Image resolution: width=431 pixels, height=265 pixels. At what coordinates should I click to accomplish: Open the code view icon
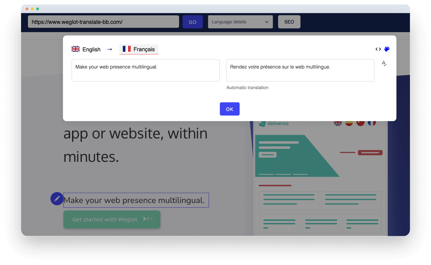click(x=378, y=49)
